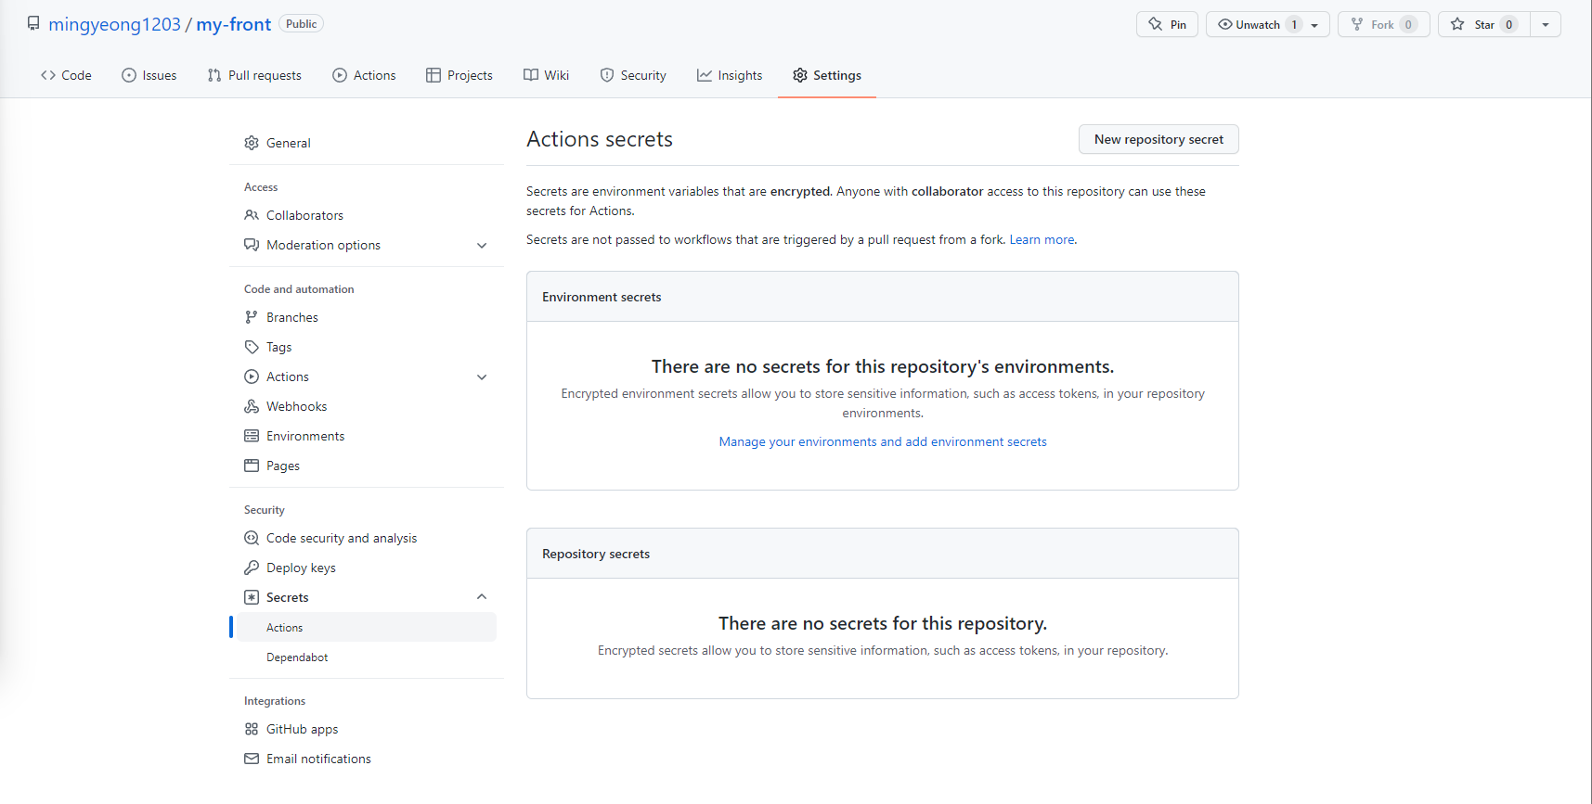Viewport: 1592px width, 804px height.
Task: Switch to the Issues tab
Action: (x=149, y=75)
